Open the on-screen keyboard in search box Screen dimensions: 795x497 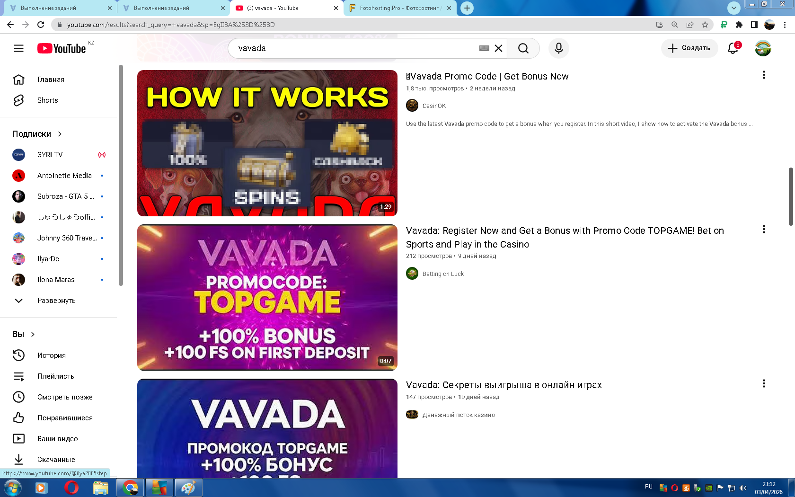coord(484,48)
